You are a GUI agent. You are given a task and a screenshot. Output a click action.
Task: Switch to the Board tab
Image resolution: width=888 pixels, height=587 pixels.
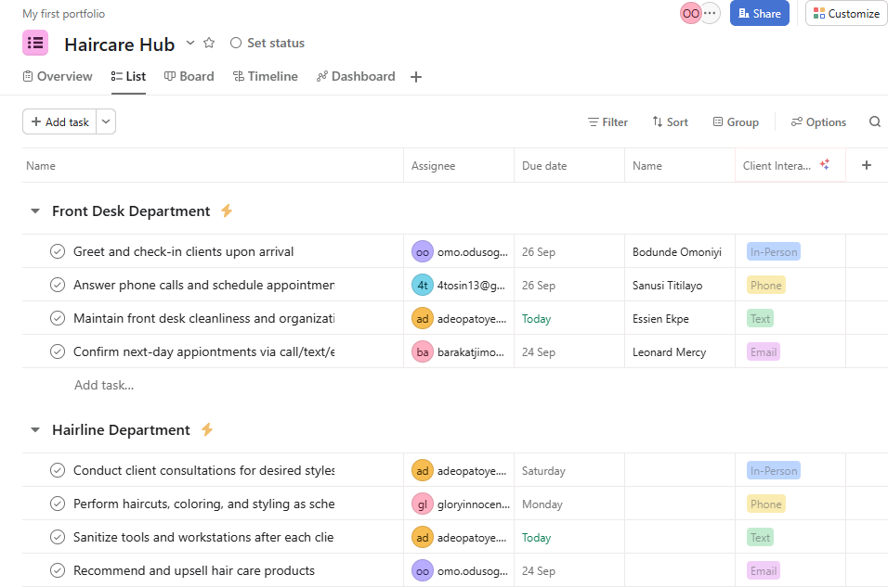[189, 77]
